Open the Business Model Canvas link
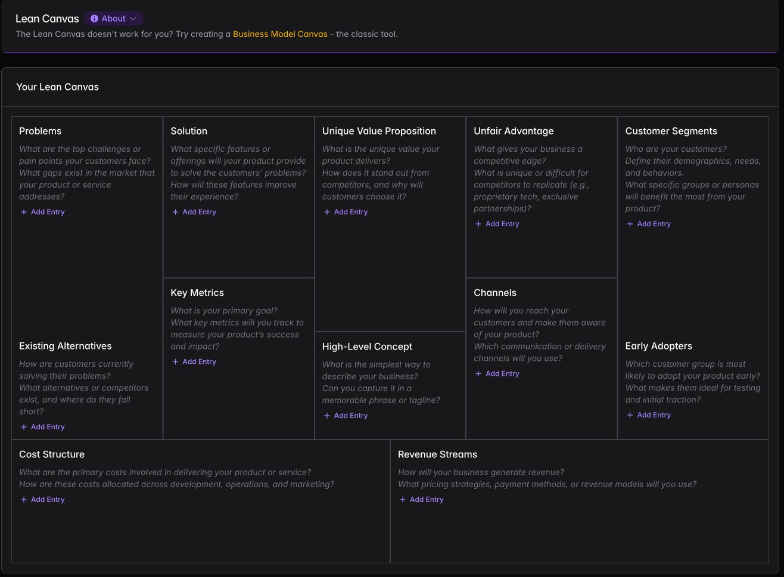 pos(280,34)
